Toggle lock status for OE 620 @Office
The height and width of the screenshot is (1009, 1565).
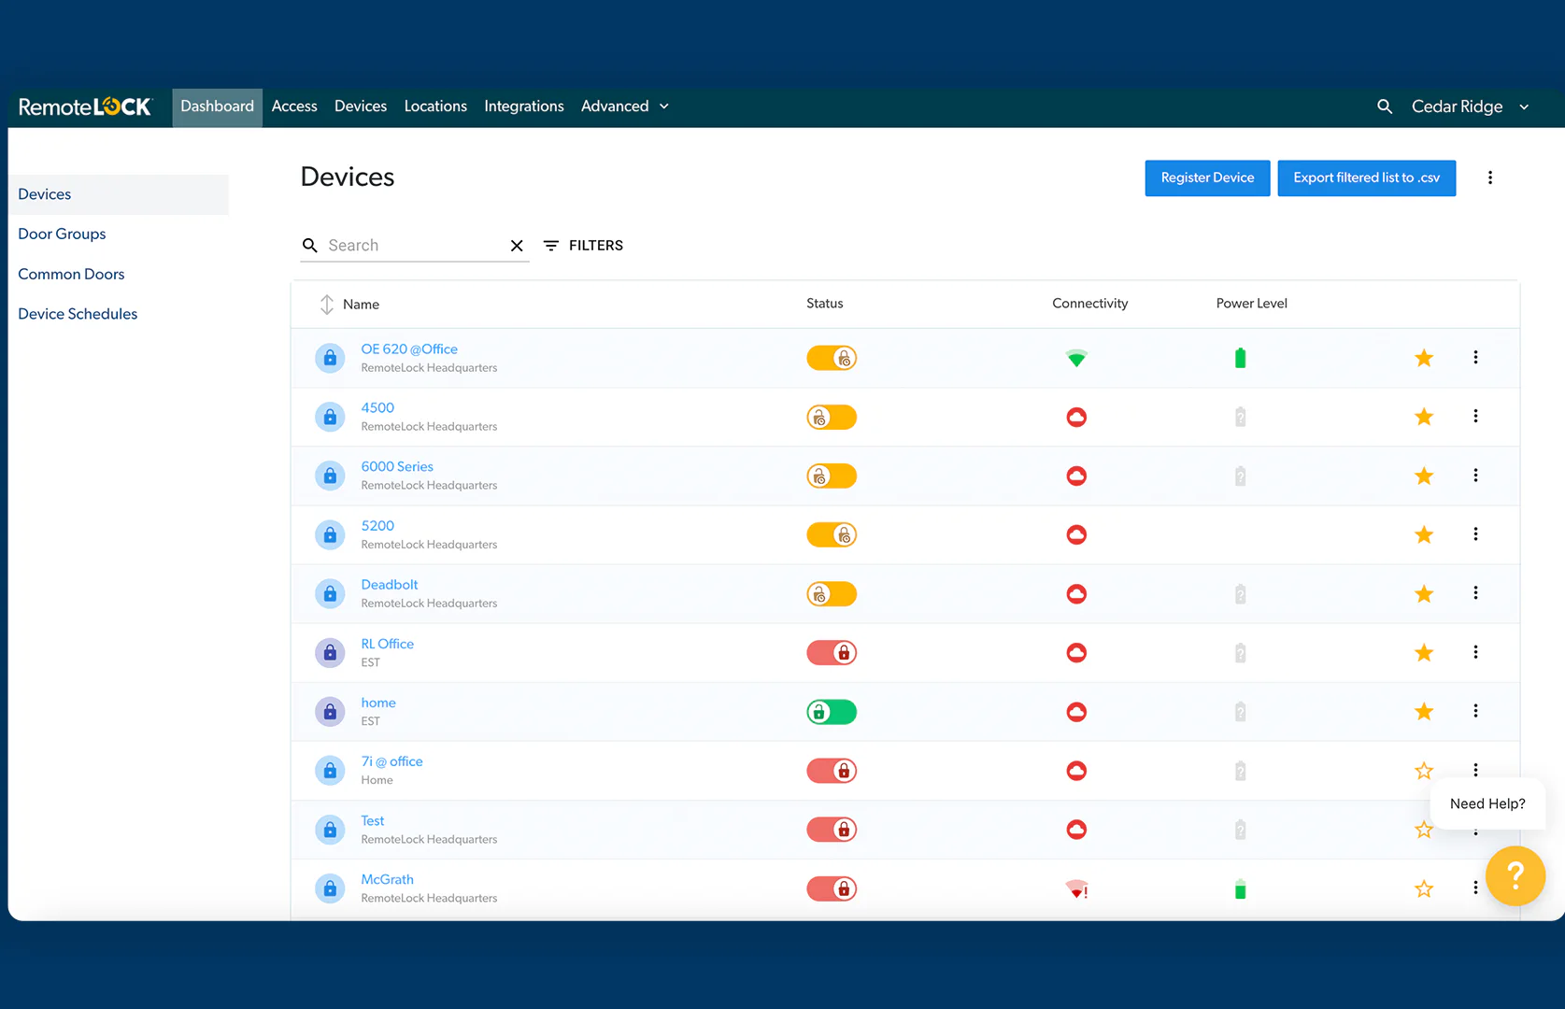click(832, 358)
